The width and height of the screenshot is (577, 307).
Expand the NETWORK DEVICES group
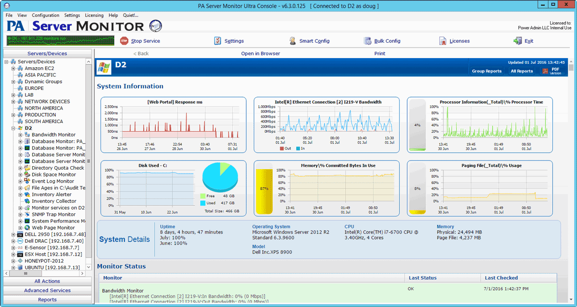13,101
